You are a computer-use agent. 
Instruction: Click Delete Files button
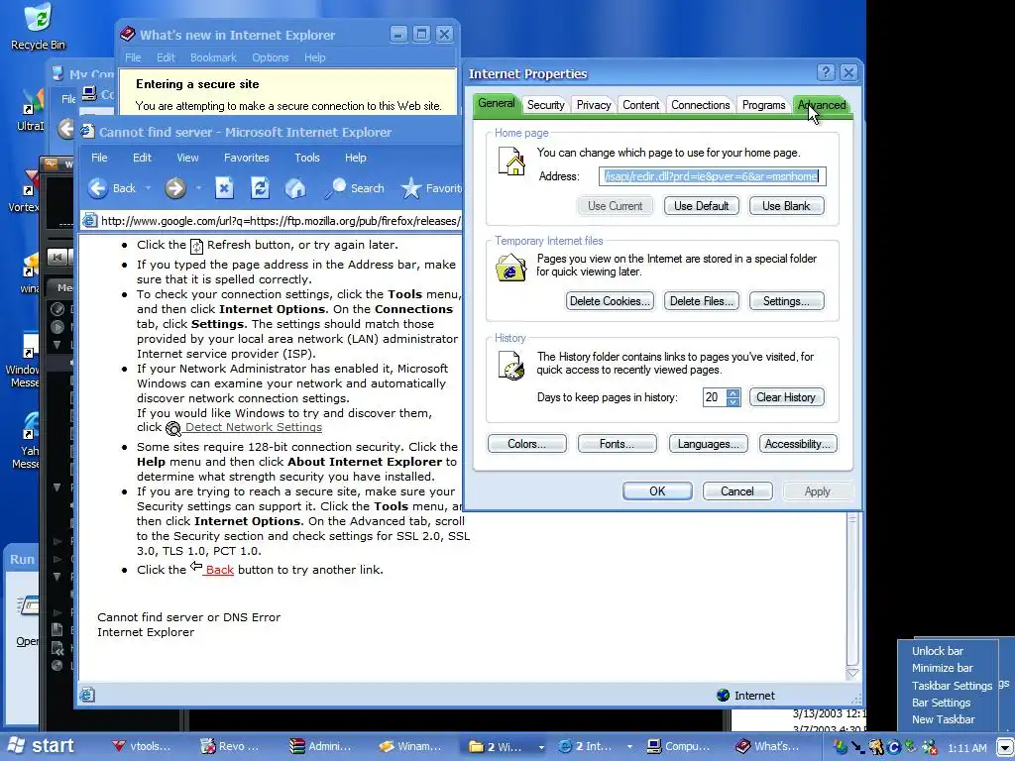[702, 301]
